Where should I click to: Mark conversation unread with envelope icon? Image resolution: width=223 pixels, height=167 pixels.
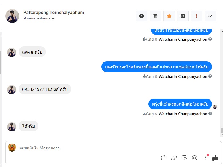tap(183, 16)
